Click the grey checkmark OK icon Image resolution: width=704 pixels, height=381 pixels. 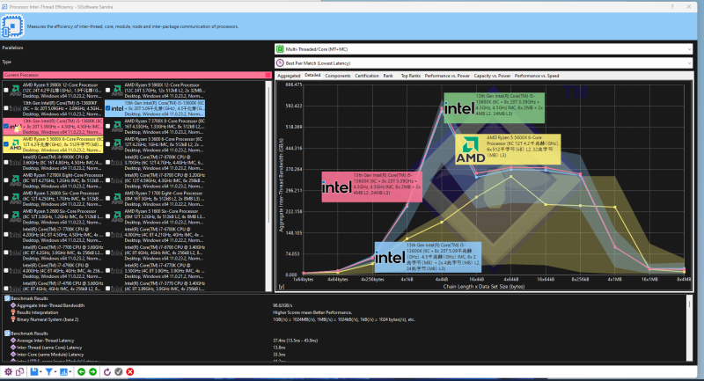point(119,371)
